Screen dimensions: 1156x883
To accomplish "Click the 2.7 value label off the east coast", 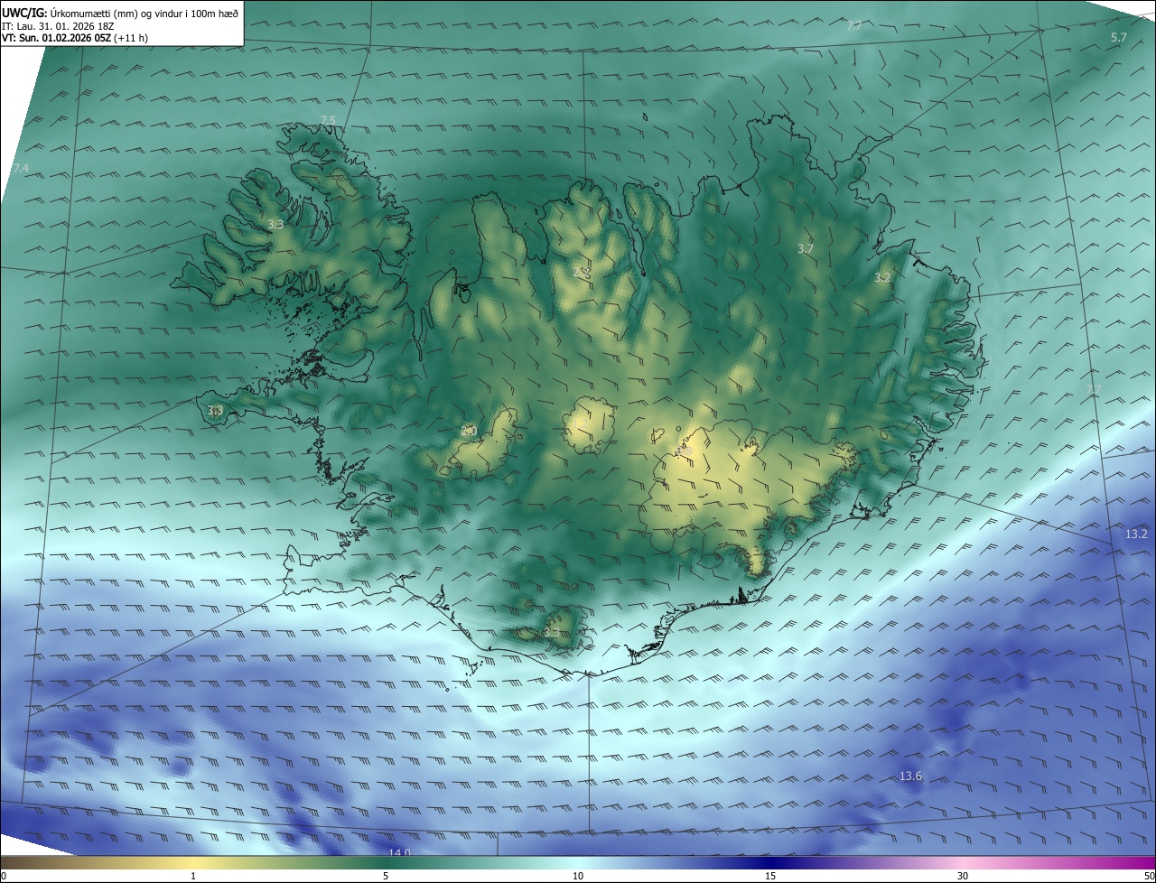I will pos(1094,389).
